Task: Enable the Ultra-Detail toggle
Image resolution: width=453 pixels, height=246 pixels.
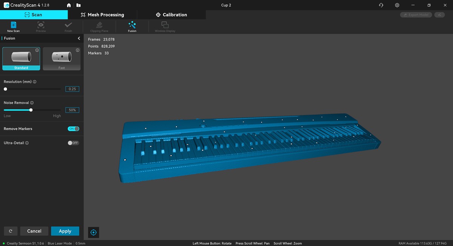Action: click(x=73, y=143)
